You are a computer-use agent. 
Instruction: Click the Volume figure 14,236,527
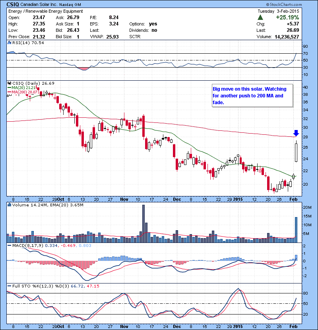coord(287,37)
